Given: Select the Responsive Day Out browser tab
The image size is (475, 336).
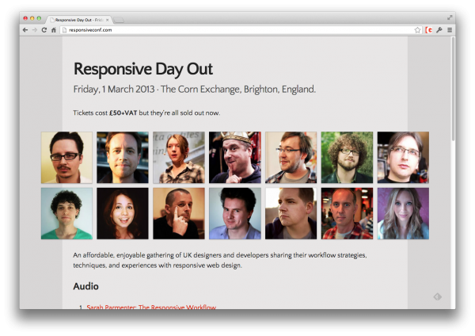Looking at the screenshot, I should pyautogui.click(x=78, y=20).
